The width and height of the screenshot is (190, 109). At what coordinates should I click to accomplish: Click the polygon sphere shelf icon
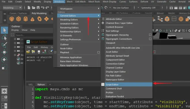(x=12, y=19)
